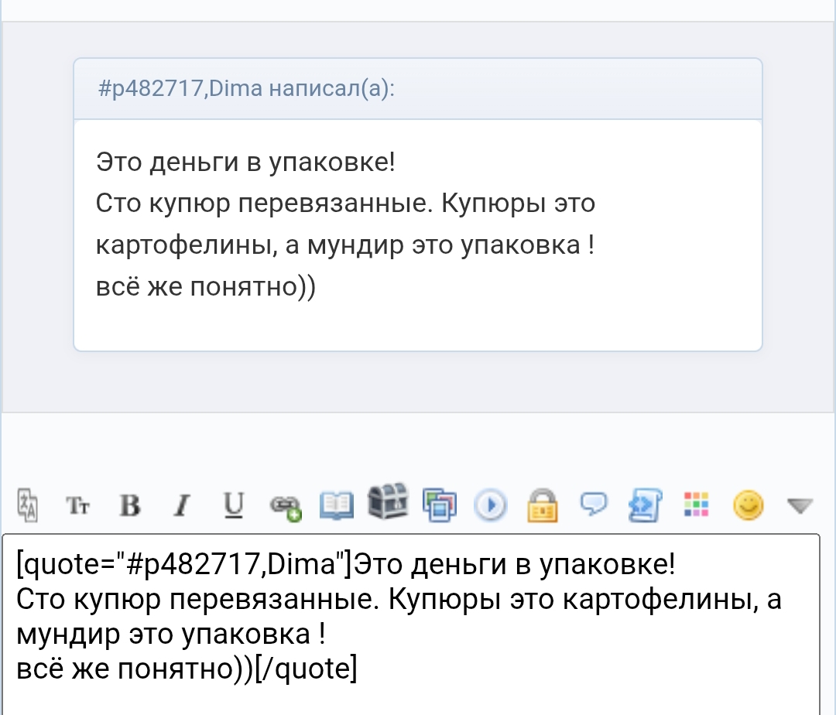The image size is (836, 715).
Task: Open the smiley emoticons picker
Action: [x=749, y=505]
